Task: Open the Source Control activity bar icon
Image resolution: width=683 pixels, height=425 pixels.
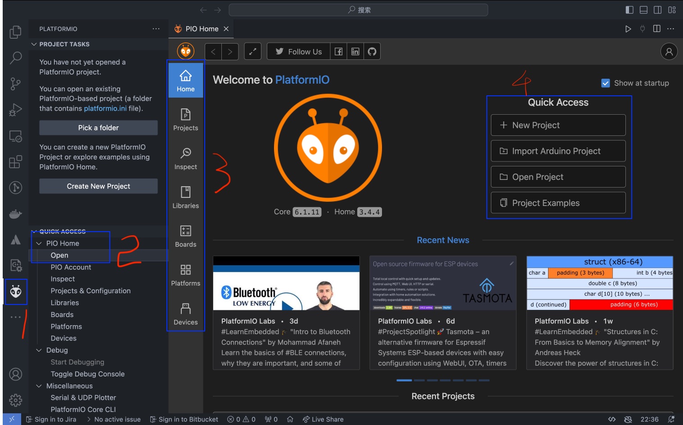Action: click(16, 84)
